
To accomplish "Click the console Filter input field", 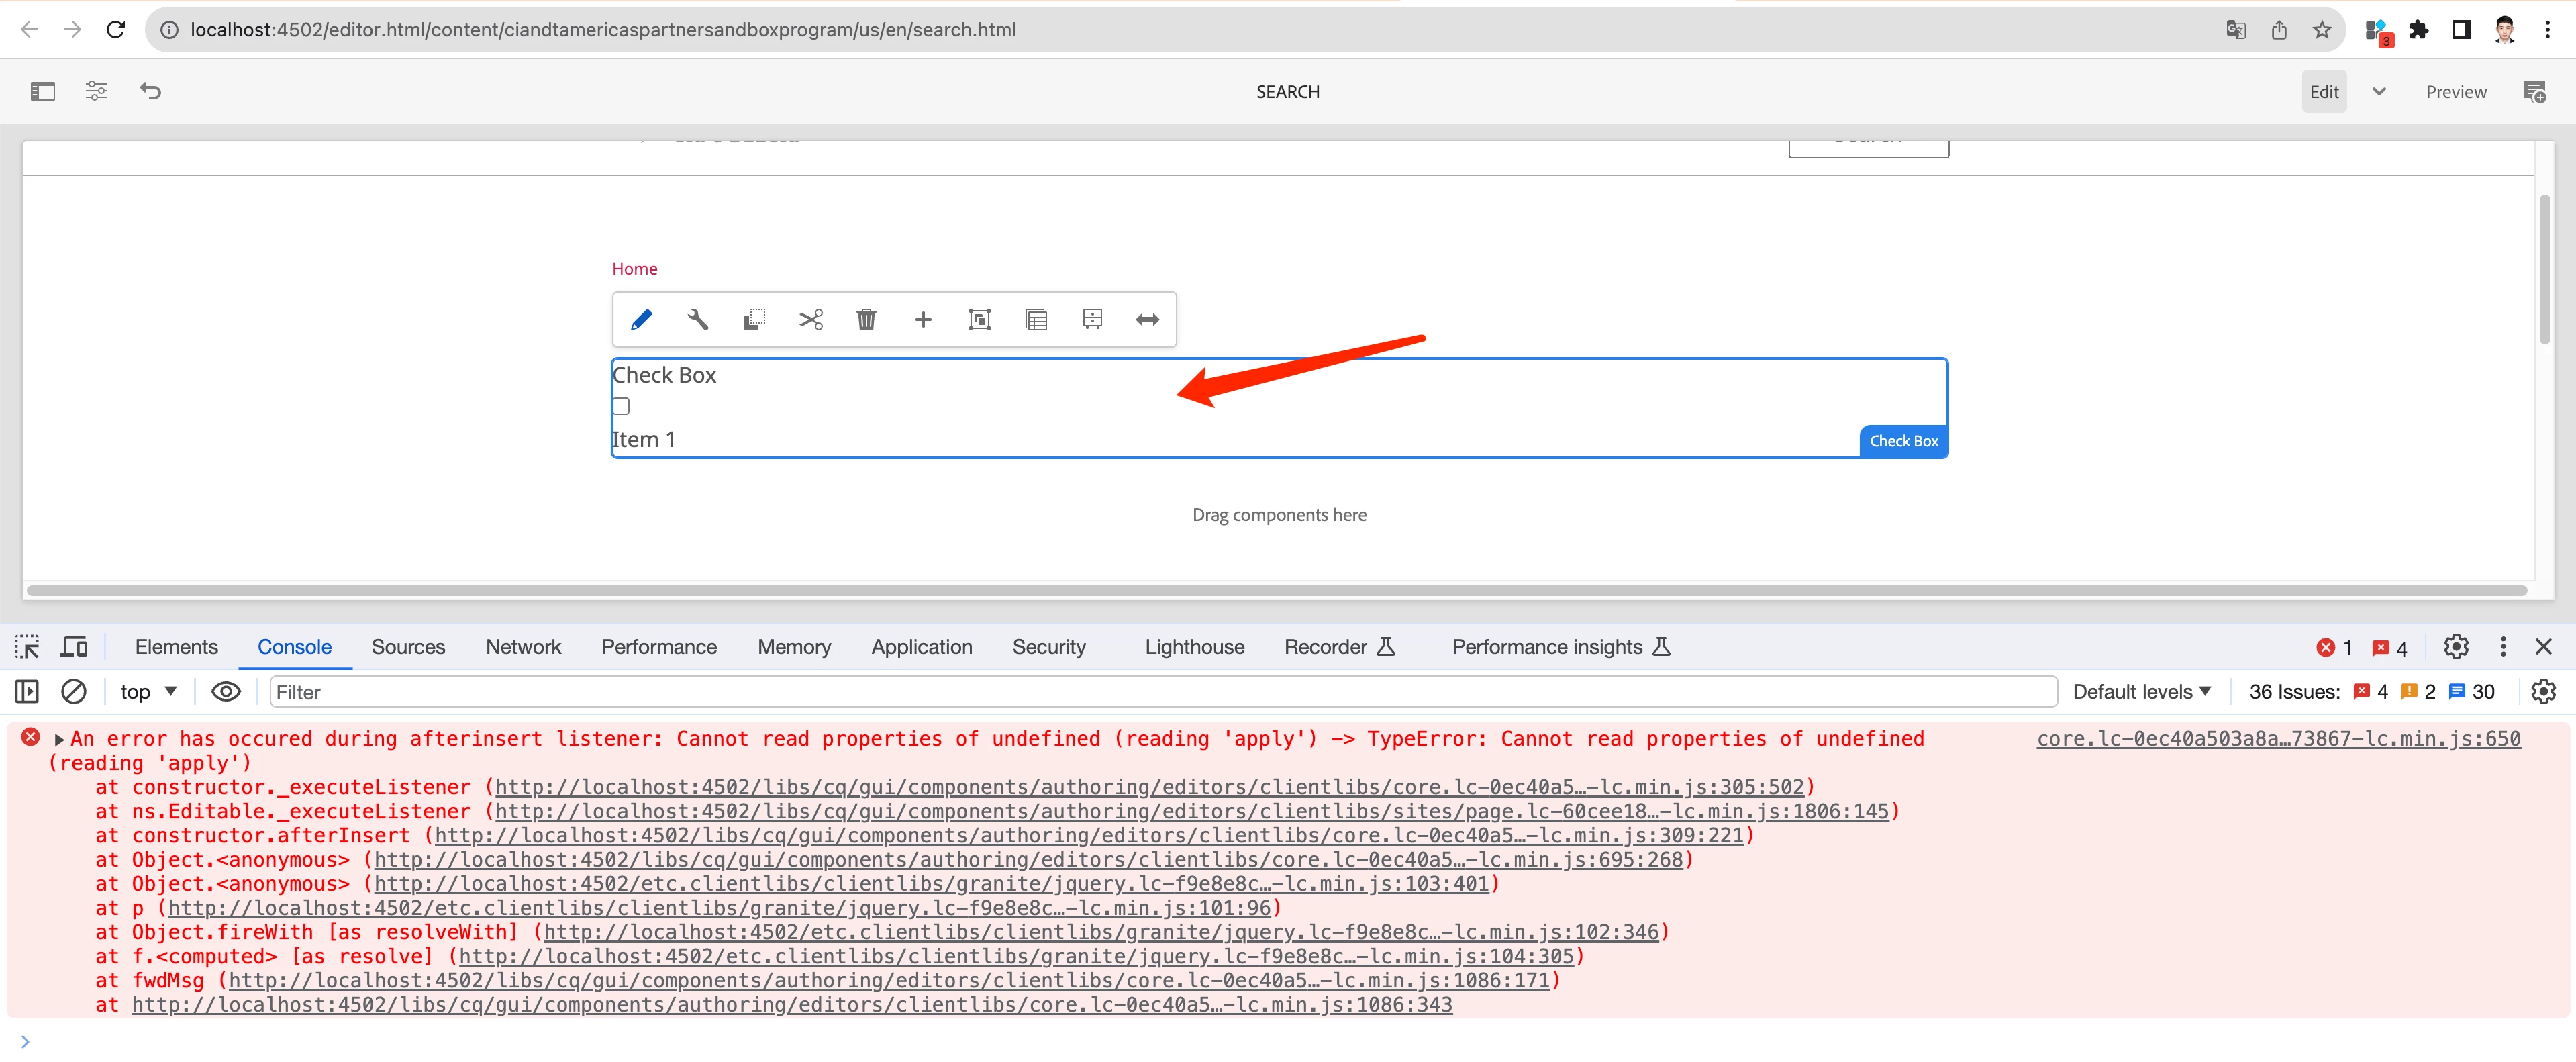I will click(x=1160, y=692).
